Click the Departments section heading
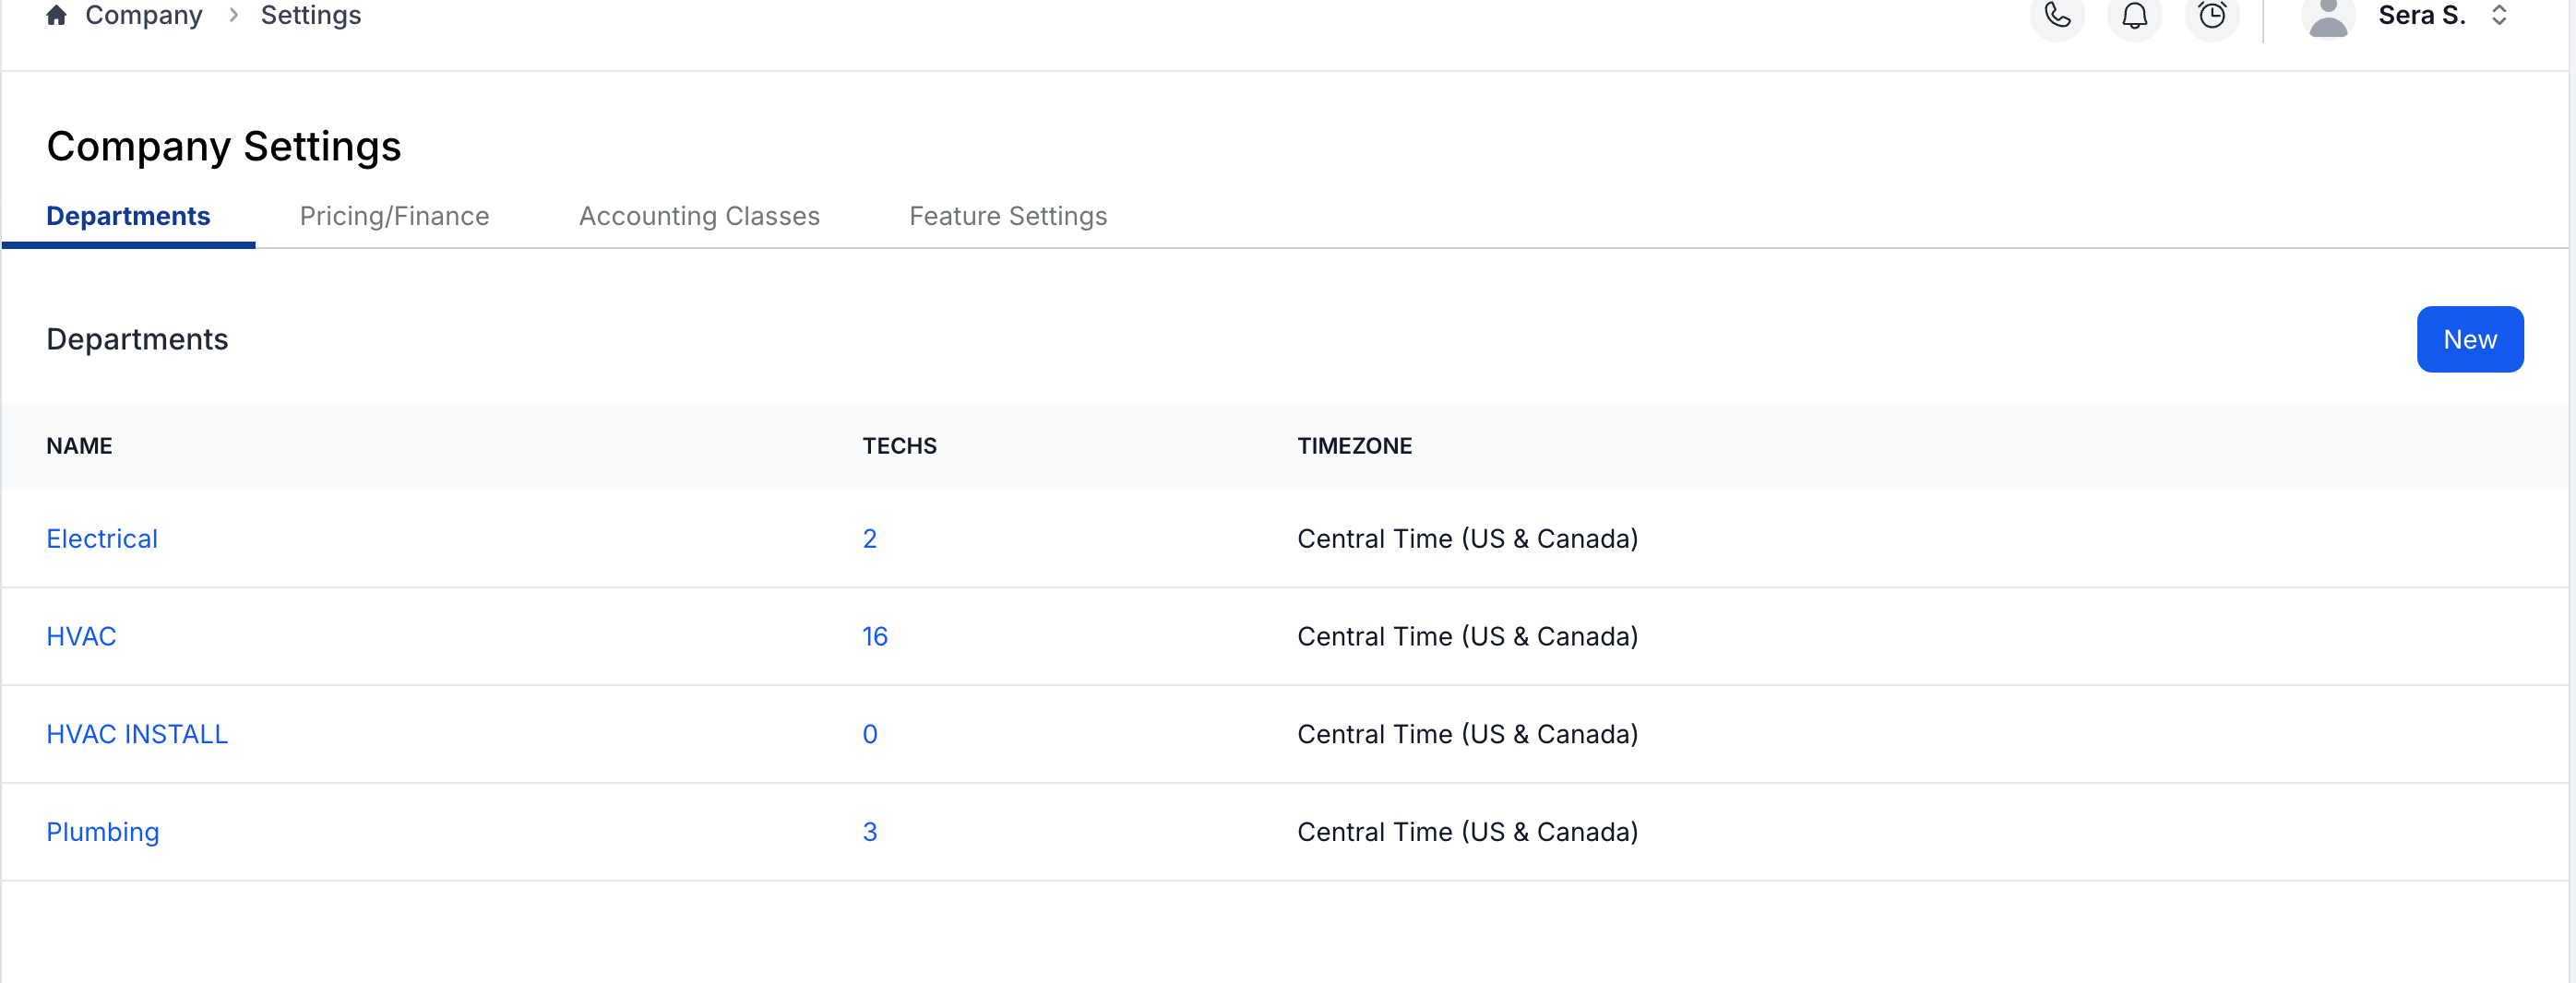 137,339
